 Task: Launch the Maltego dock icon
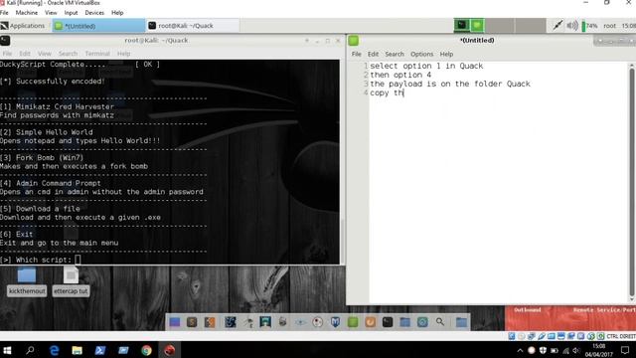pyautogui.click(x=231, y=322)
